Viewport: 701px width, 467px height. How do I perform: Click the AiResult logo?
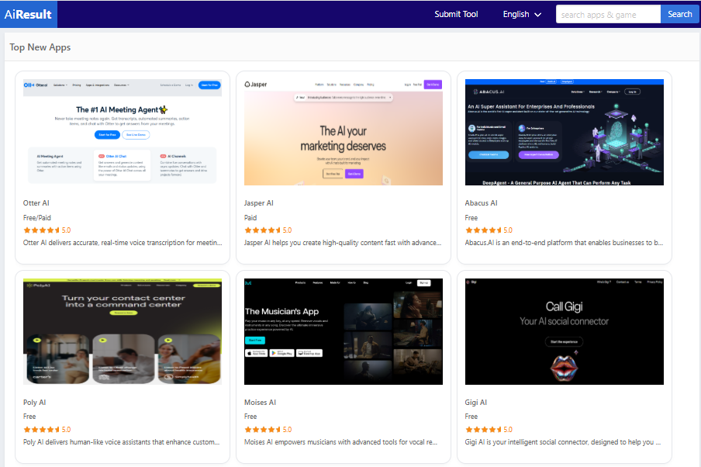(28, 14)
